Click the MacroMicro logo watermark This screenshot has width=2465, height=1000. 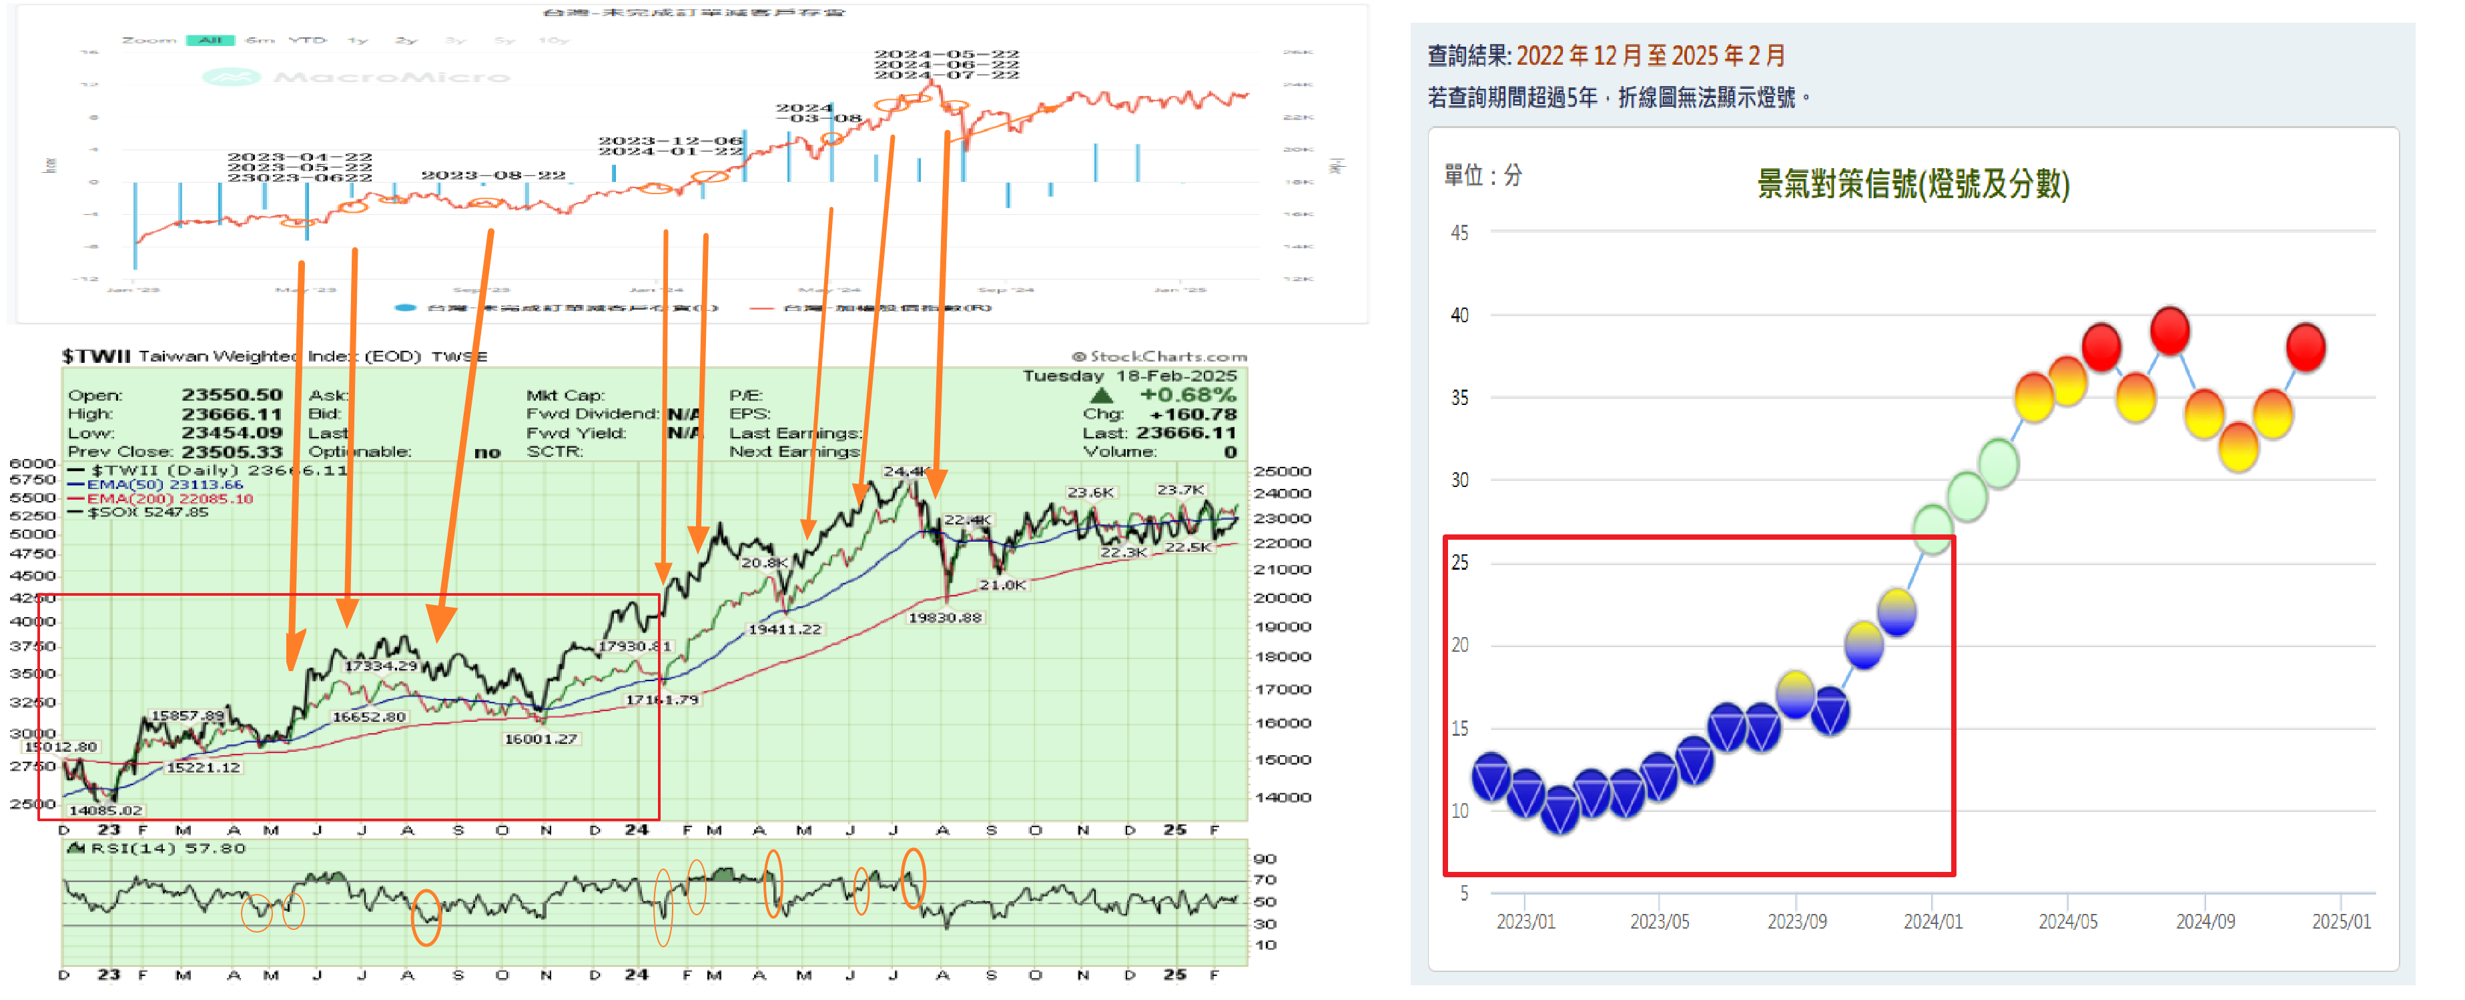coord(356,77)
